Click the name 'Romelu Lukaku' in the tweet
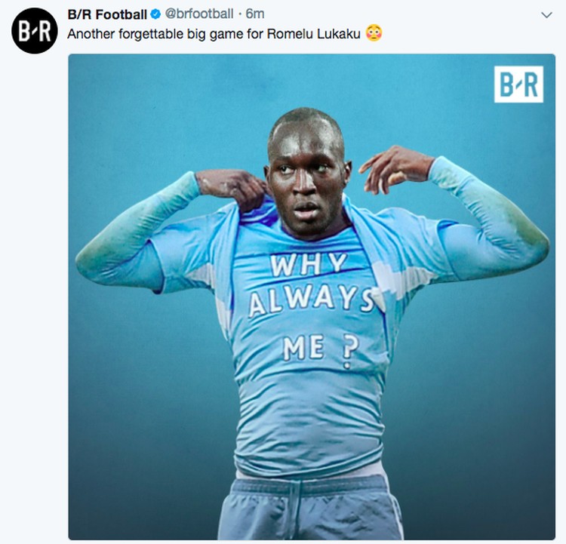This screenshot has height=544, width=566. 313,34
